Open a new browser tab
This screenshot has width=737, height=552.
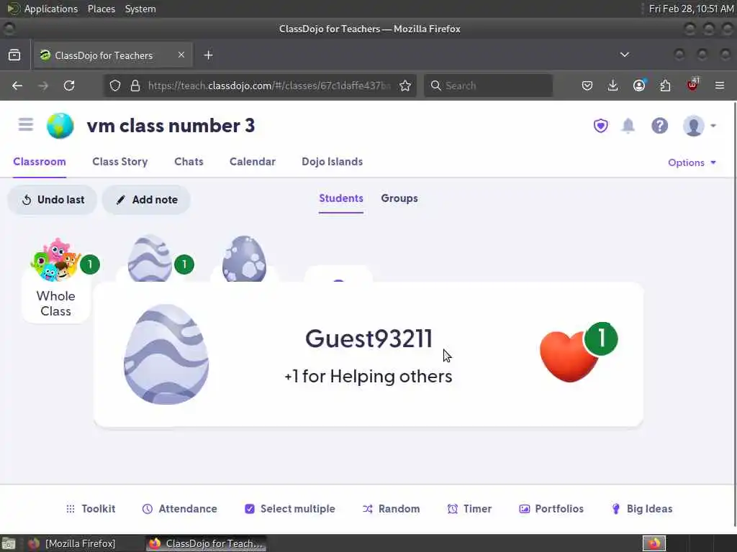tap(208, 55)
